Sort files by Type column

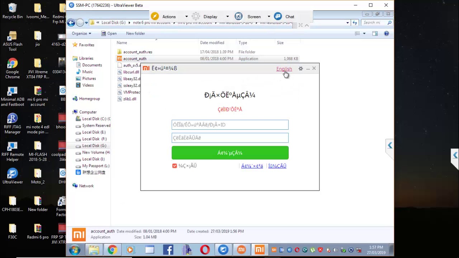[243, 43]
